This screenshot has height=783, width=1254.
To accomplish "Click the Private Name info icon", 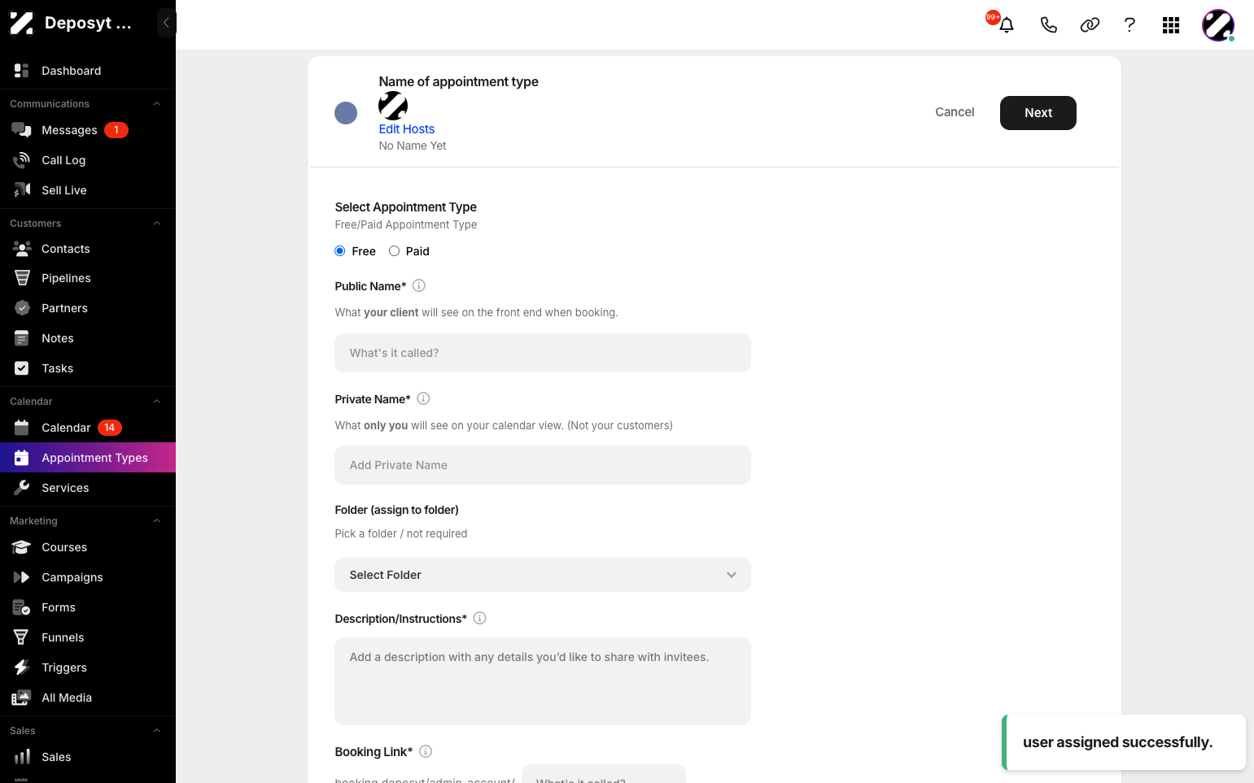I will tap(423, 398).
